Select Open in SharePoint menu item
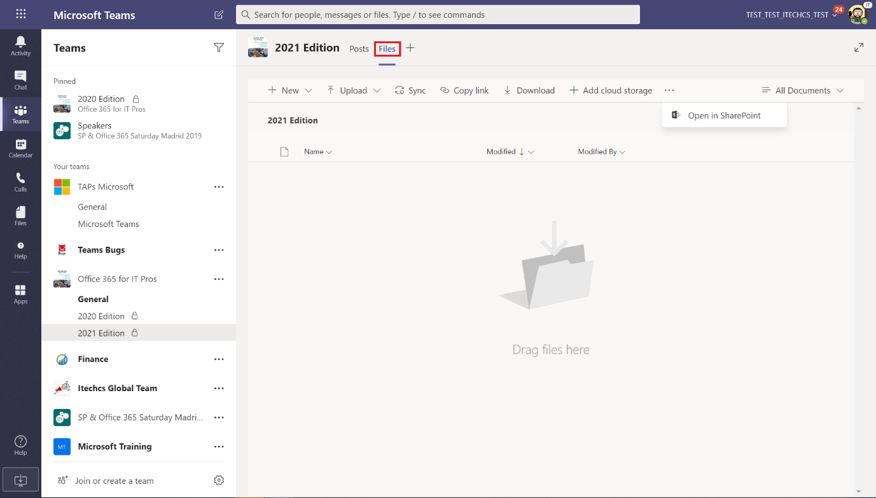The image size is (876, 498). 724,115
